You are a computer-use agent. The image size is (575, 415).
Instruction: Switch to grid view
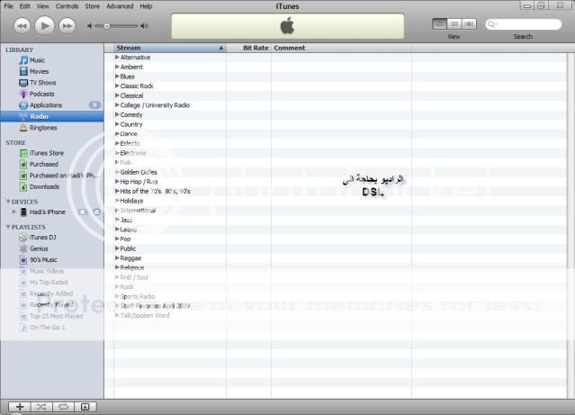[454, 24]
